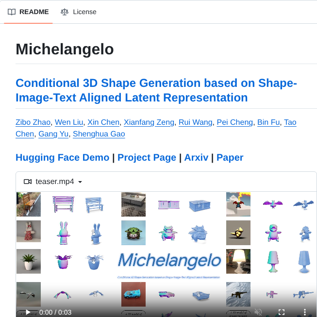The width and height of the screenshot is (317, 317).
Task: Open Wen Liu author link
Action: 69,122
